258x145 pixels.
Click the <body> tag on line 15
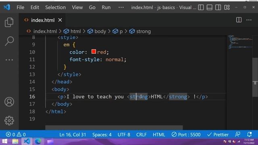pyautogui.click(x=60, y=89)
